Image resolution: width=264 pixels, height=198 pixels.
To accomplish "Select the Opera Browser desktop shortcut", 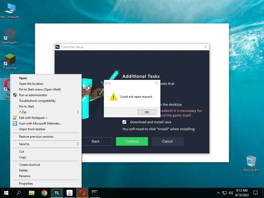I will point(5,89).
